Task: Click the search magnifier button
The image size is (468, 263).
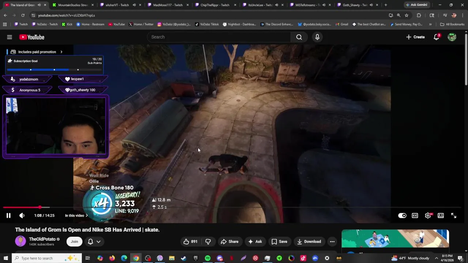Action: pyautogui.click(x=299, y=37)
